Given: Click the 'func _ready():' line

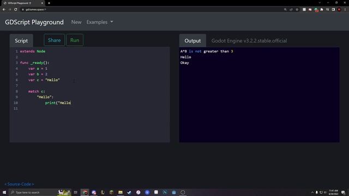Looking at the screenshot, I should (x=34, y=63).
